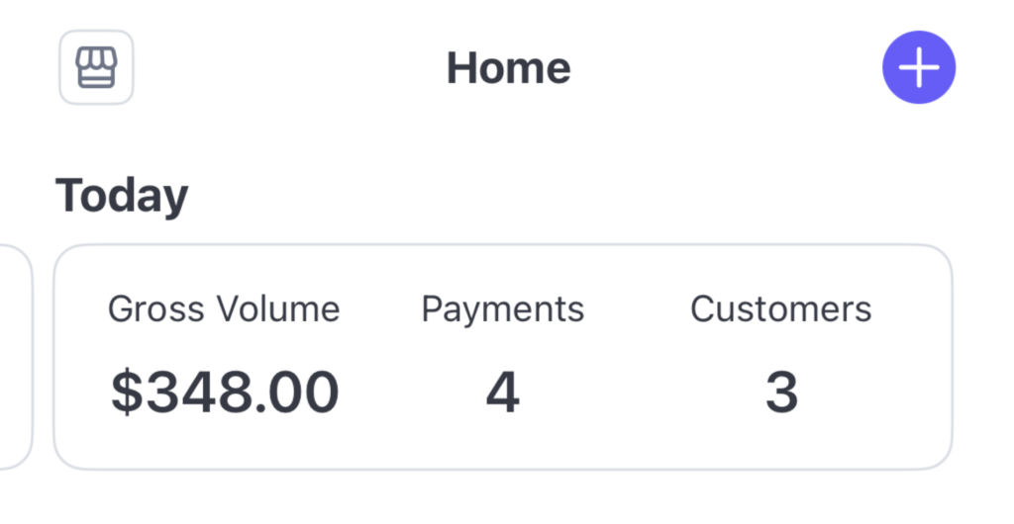
Task: Click card space between Gross Volume and Payments
Action: [381, 356]
